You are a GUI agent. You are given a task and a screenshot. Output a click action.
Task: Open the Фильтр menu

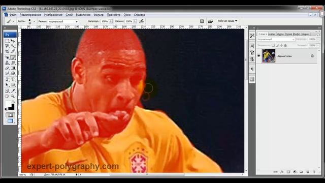tap(99, 15)
